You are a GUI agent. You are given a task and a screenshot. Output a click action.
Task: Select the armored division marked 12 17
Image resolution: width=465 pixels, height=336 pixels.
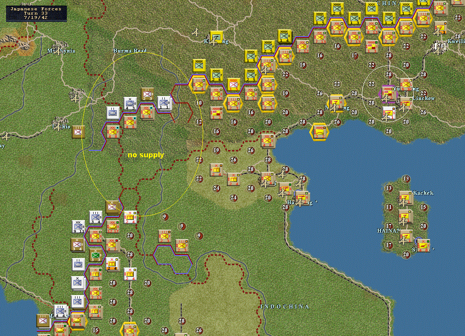(113, 227)
